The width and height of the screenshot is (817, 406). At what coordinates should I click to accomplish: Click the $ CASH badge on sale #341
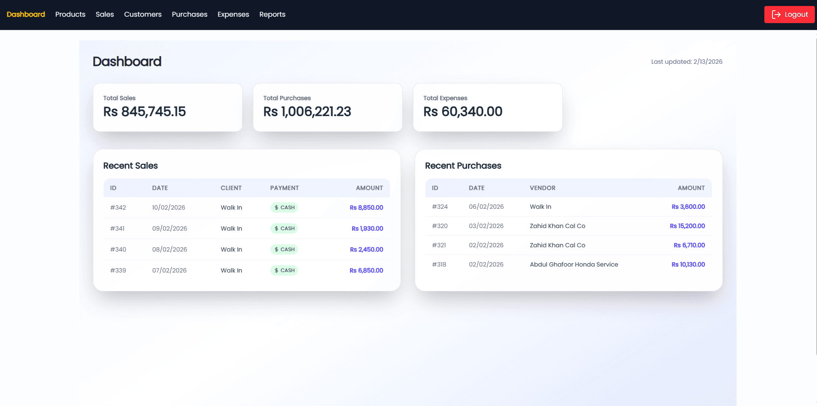[x=284, y=228]
